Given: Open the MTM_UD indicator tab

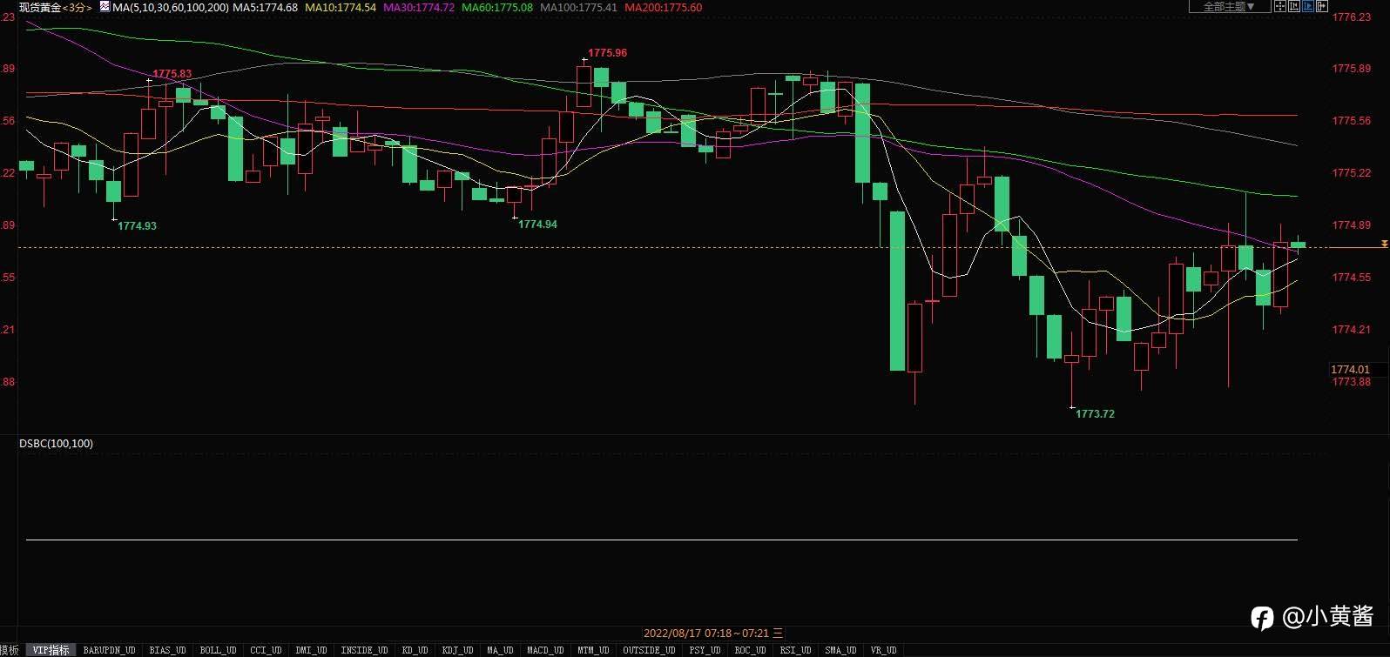Looking at the screenshot, I should [593, 650].
